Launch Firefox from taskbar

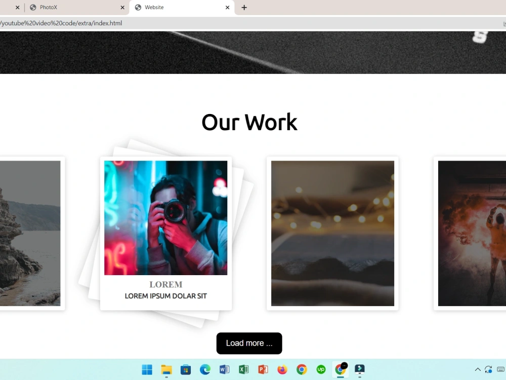click(282, 369)
